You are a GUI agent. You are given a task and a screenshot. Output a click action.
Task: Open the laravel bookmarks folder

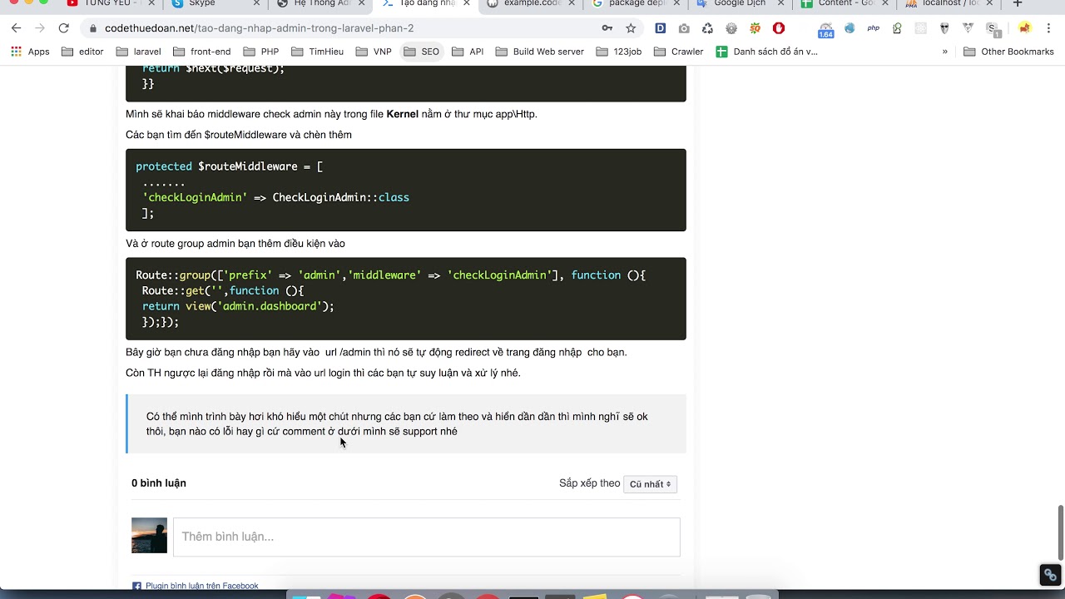tap(138, 52)
